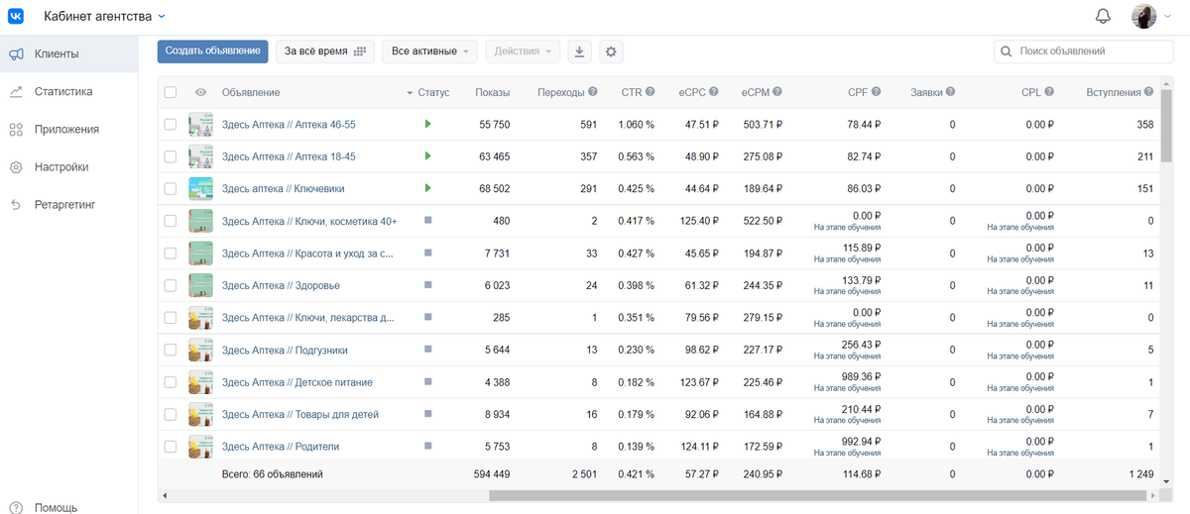Viewport: 1190px width, 514px height.
Task: Expand the Кабинет агентства account switcher
Action: 105,16
